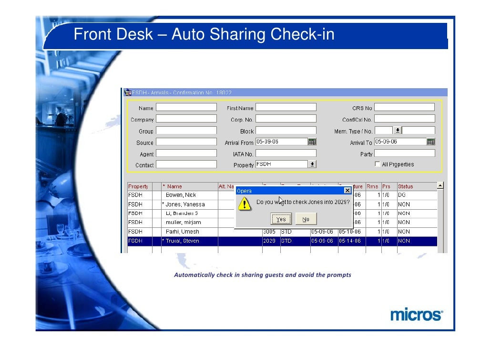Sort by the Rms column header
Screen dimensions: 491x347
tap(374, 186)
